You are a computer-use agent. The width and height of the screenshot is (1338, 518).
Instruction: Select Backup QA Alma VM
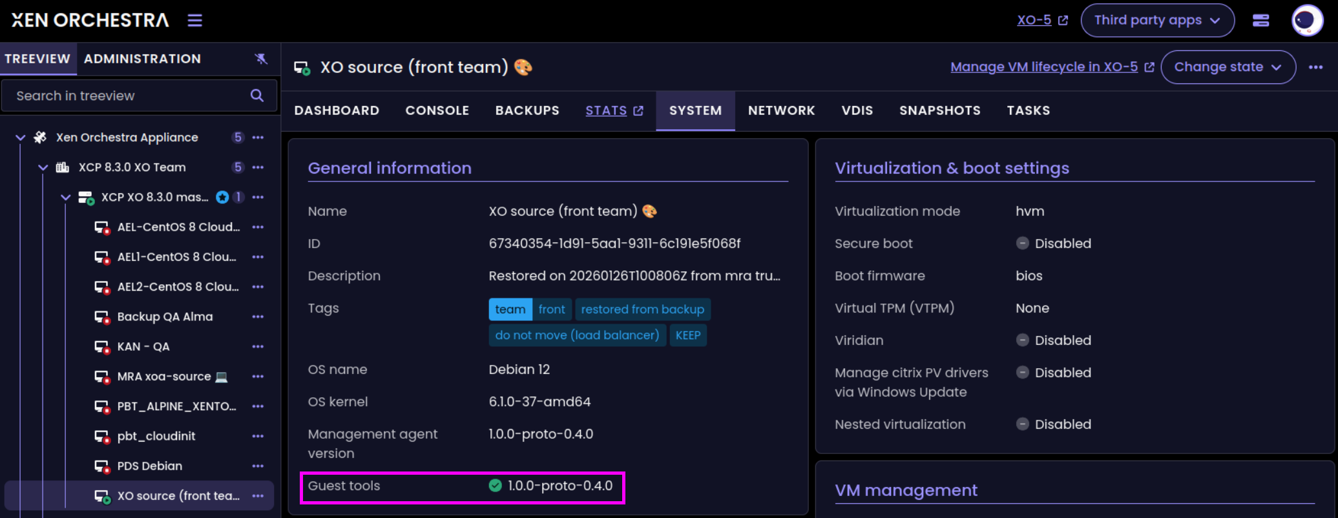[x=165, y=316]
